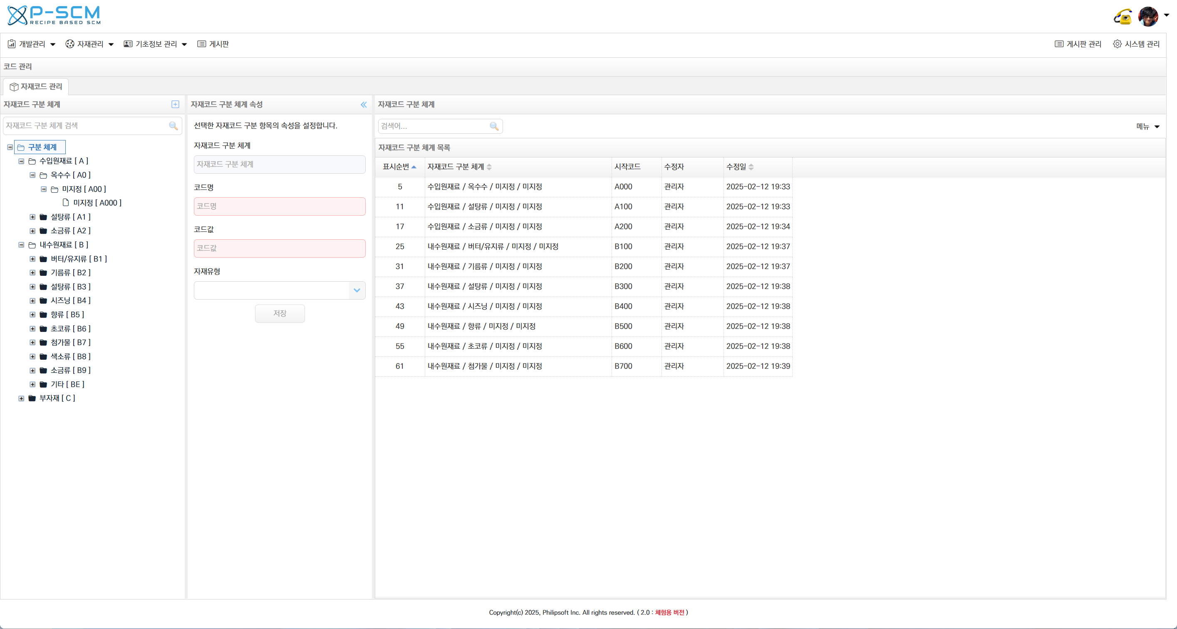Collapse the 속성 panel with the double chevron
The height and width of the screenshot is (629, 1177).
point(364,105)
